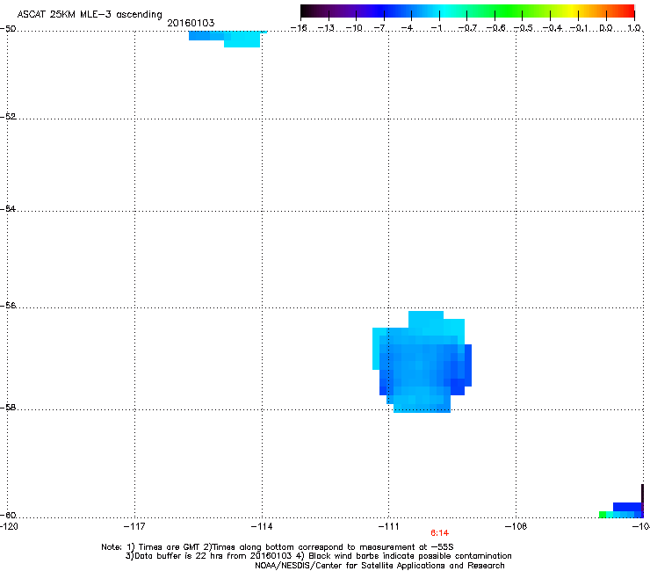Click the -16 color scale label
650x571 pixels.
click(x=299, y=28)
